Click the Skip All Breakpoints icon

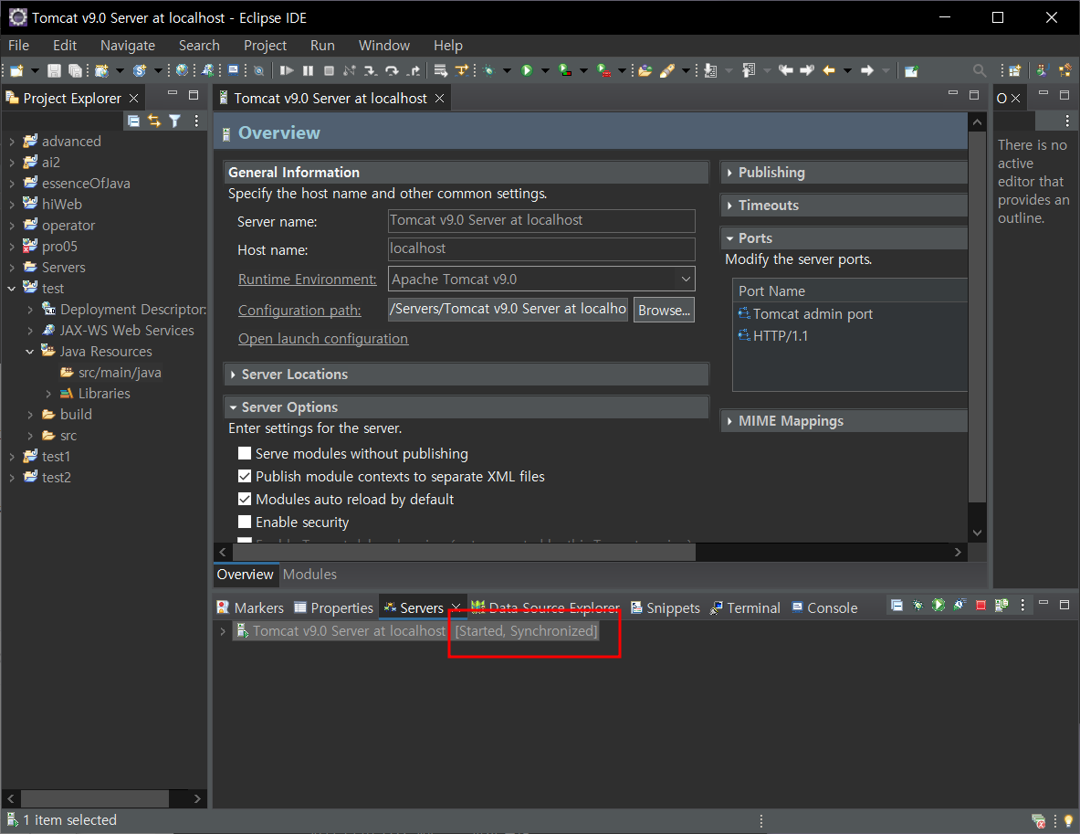[259, 70]
